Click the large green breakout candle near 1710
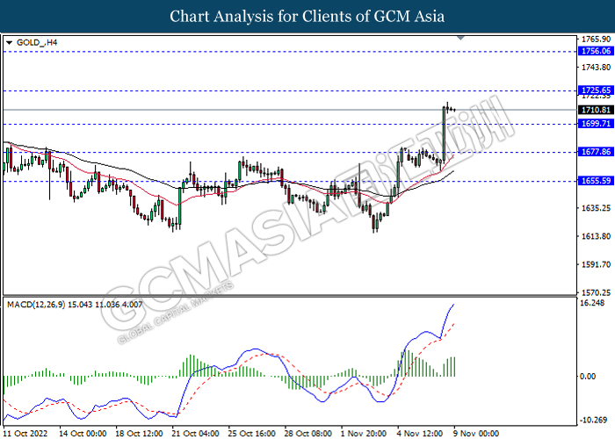This screenshot has width=615, height=439. click(444, 133)
